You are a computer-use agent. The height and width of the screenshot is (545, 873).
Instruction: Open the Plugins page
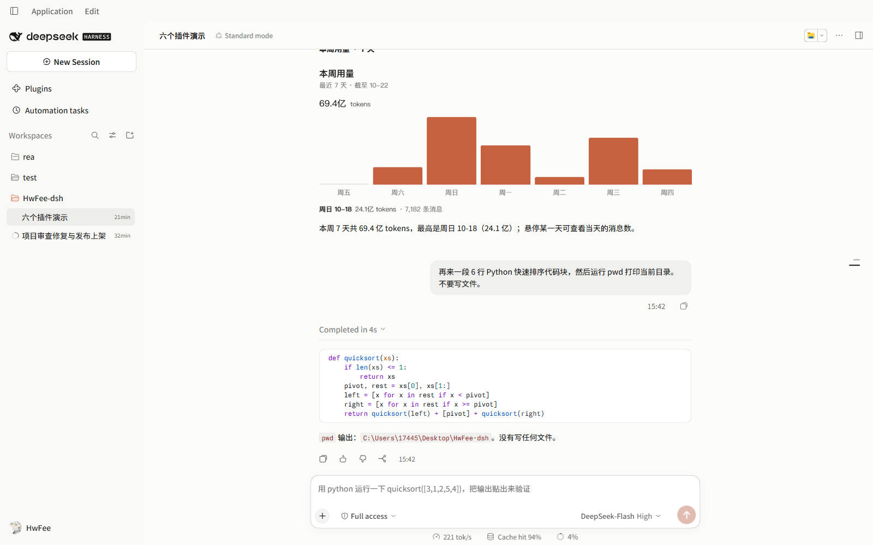coord(38,89)
